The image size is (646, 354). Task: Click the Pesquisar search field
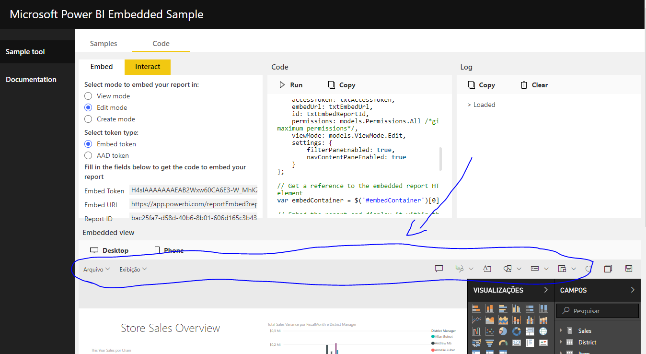pos(598,311)
